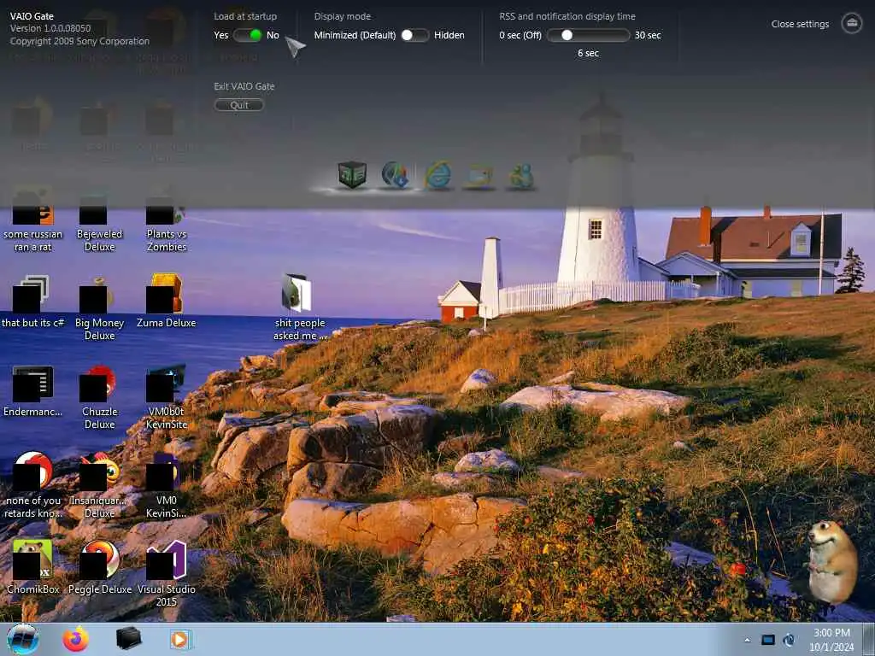This screenshot has height=656, width=875.
Task: Open the clock showing 3:00 PM
Action: 831,640
